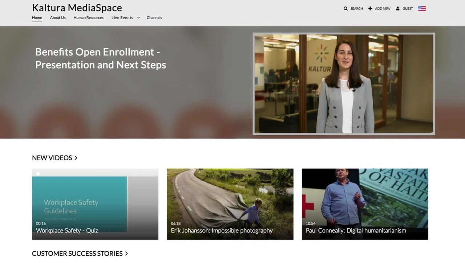This screenshot has width=465, height=263.
Task: Expand Customer Success Stories chevron arrow
Action: [126, 254]
